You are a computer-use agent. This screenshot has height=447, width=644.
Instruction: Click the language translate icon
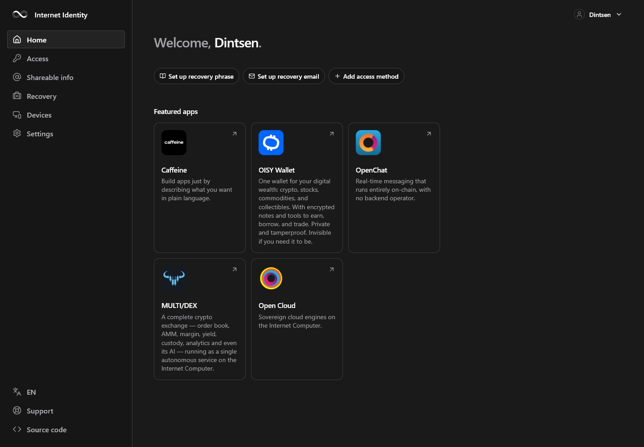[x=17, y=392]
